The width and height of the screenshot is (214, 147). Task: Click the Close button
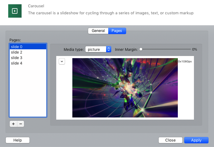coord(170,140)
